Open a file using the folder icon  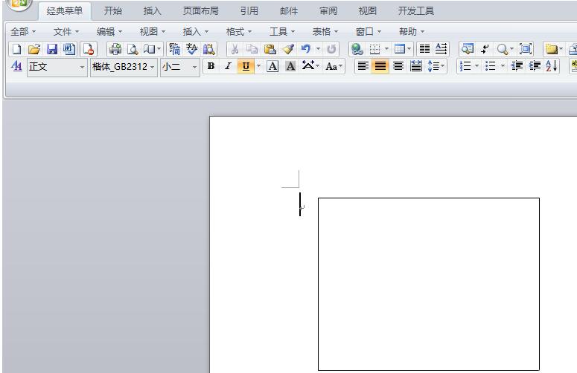34,49
